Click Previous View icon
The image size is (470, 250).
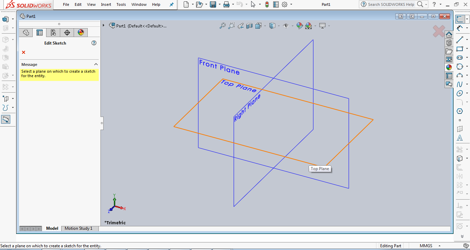[241, 26]
